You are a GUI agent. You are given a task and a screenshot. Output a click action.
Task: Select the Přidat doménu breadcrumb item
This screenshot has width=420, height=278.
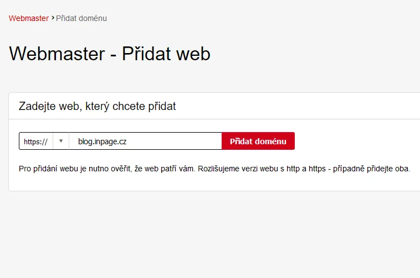pos(81,18)
